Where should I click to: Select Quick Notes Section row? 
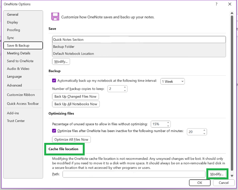pos(139,40)
